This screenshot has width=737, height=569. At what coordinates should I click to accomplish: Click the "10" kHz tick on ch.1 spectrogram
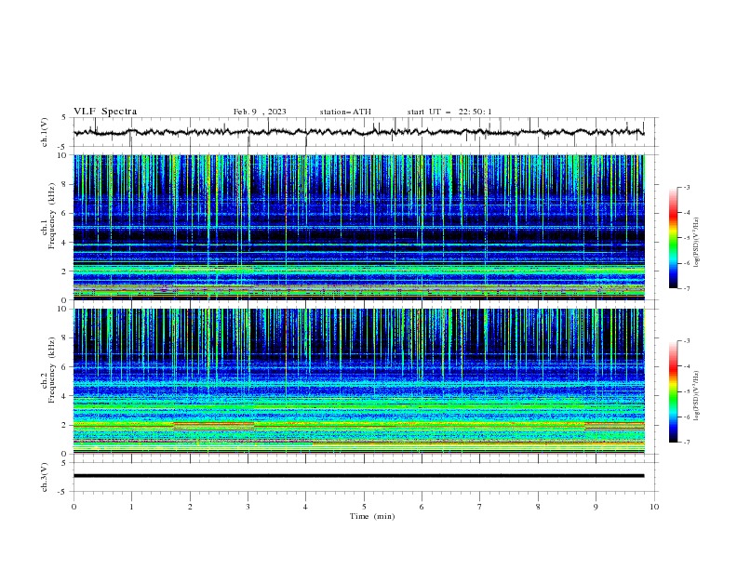point(63,155)
